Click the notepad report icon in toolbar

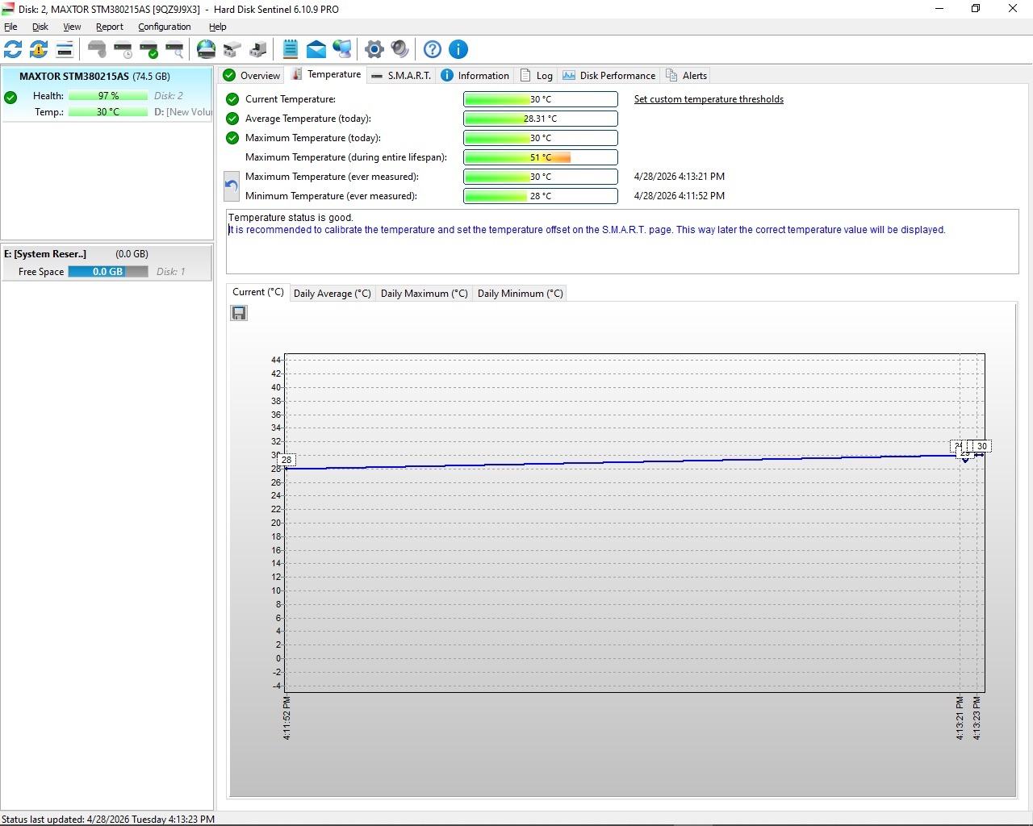click(291, 49)
